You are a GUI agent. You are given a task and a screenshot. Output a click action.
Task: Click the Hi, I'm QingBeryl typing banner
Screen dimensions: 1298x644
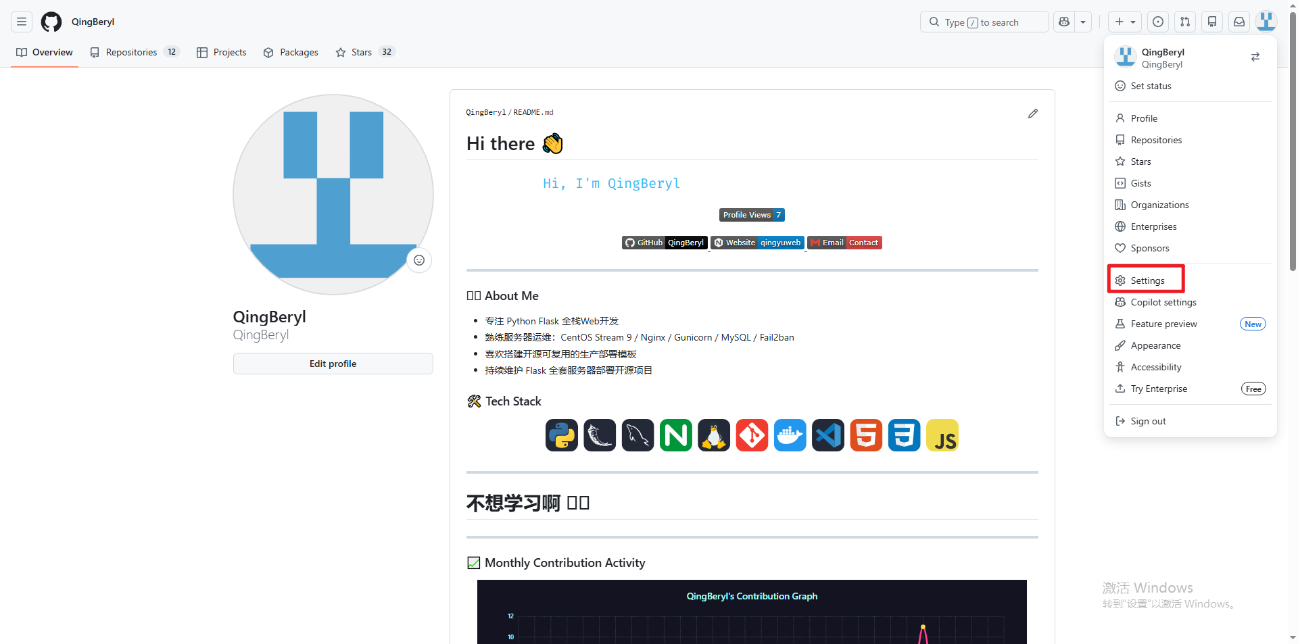[611, 183]
